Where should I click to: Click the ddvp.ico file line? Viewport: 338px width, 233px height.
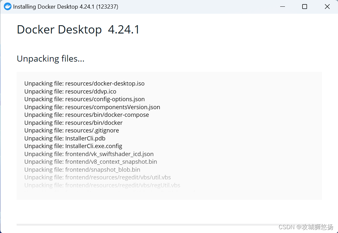click(70, 91)
